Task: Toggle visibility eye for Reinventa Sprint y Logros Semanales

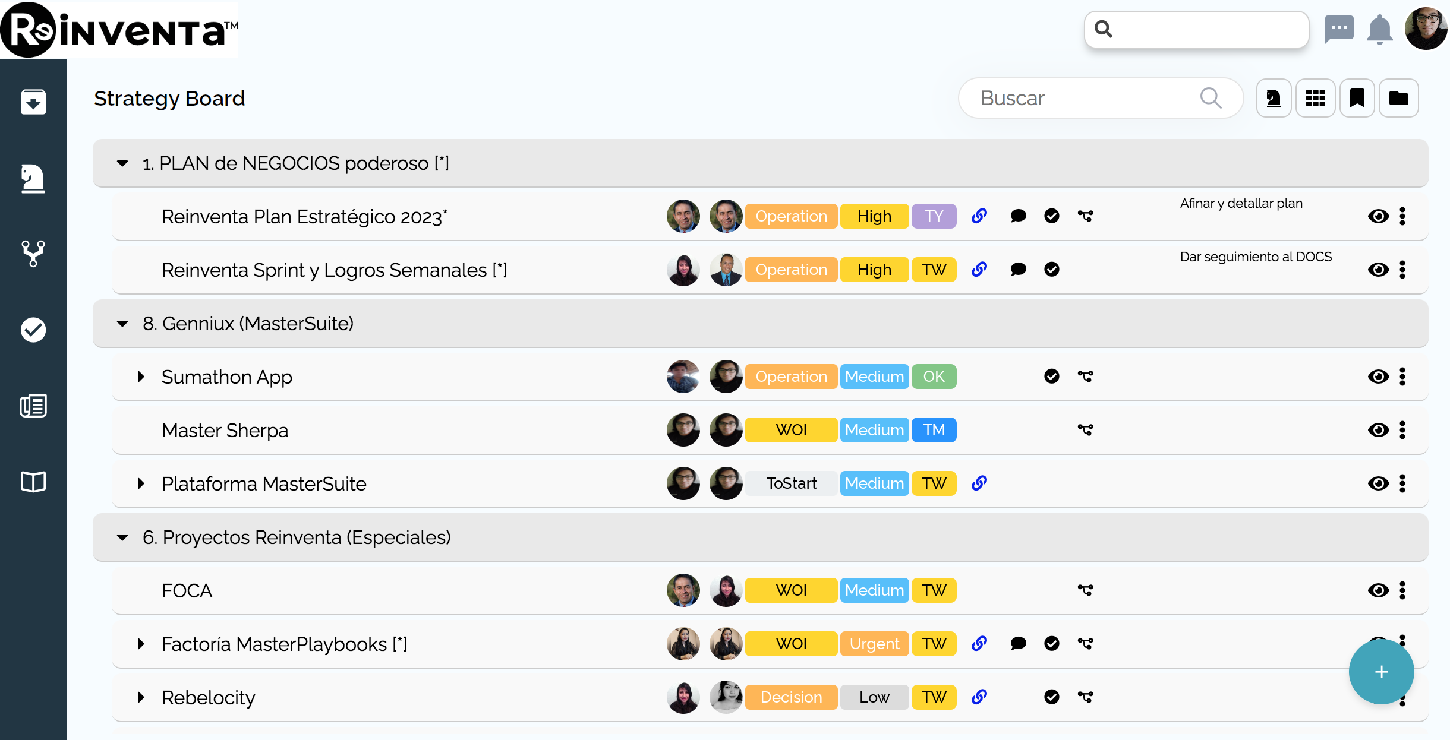Action: 1379,270
